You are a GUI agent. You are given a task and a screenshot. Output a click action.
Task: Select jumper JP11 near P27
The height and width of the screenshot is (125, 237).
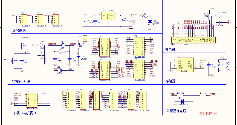pyautogui.click(x=85, y=38)
